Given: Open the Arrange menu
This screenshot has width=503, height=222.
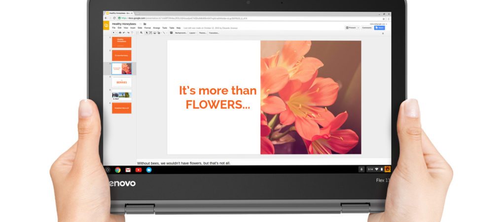Looking at the screenshot, I should click(156, 28).
